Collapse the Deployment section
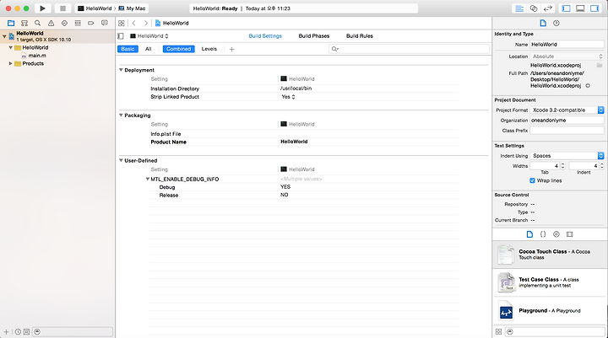 (x=121, y=70)
